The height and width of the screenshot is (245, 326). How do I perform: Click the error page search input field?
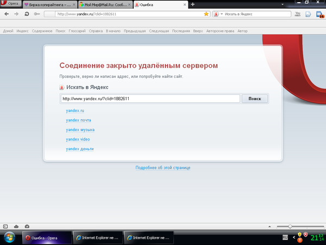(x=151, y=99)
